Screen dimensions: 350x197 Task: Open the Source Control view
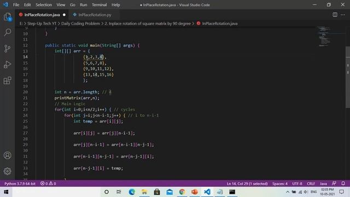7,49
